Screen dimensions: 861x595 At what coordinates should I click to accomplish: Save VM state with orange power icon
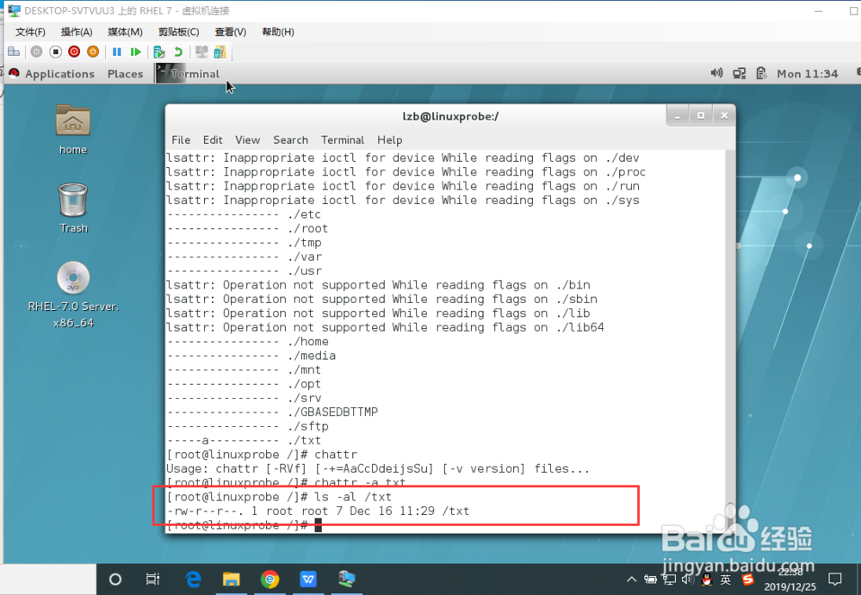[93, 52]
